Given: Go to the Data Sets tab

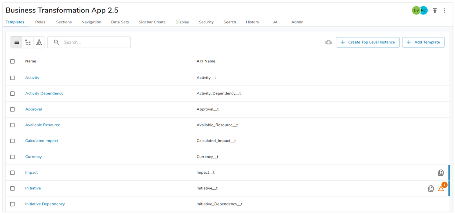Looking at the screenshot, I should click(x=120, y=22).
